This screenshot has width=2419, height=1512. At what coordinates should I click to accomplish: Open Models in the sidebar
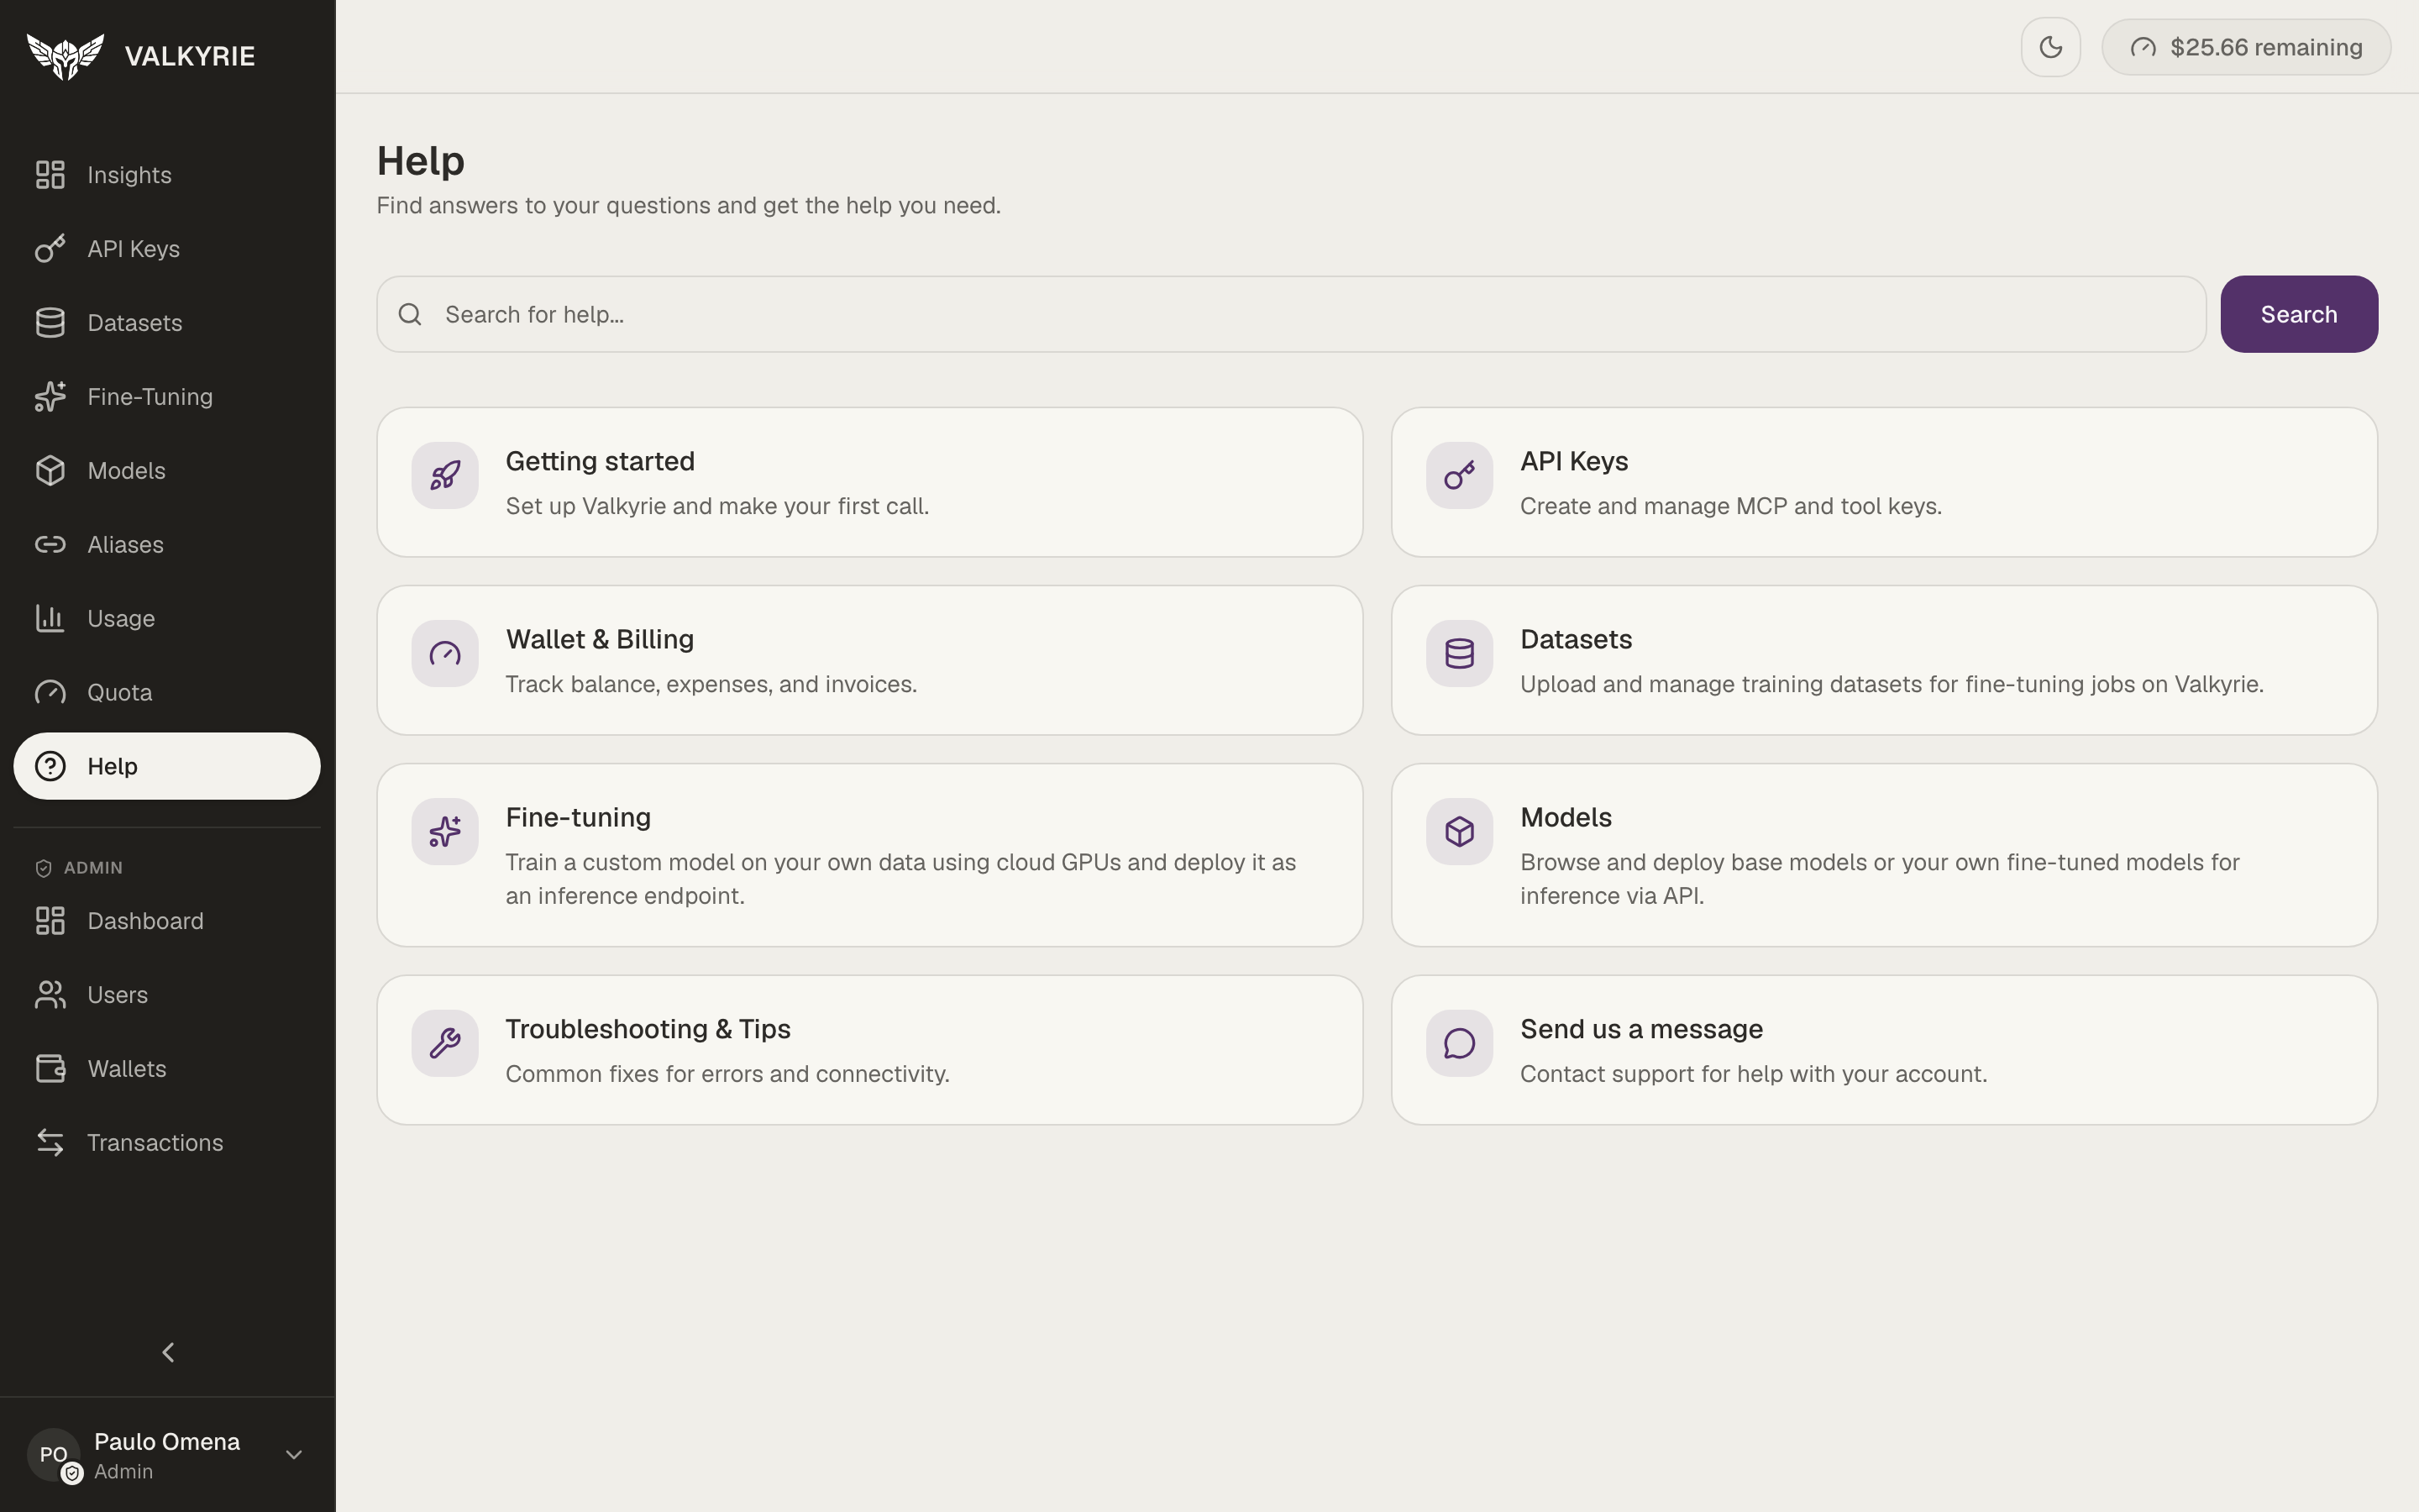click(x=167, y=471)
